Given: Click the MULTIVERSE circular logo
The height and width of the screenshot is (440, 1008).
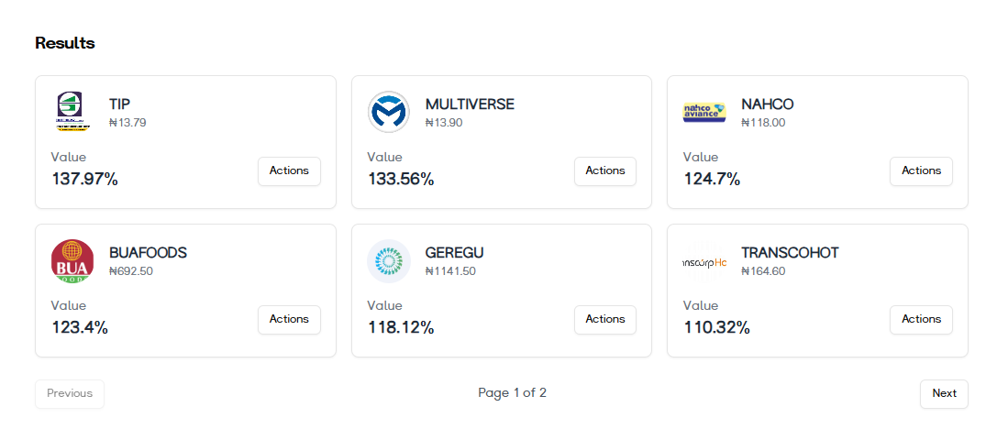Looking at the screenshot, I should 389,113.
